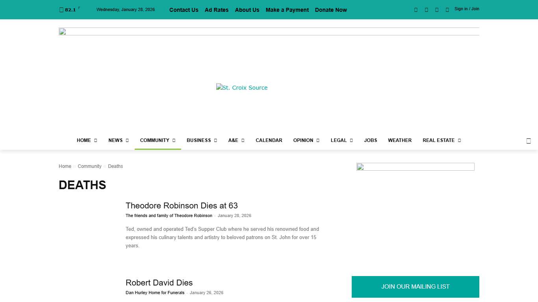Click the search icon in the navigation bar
Image resolution: width=538 pixels, height=302 pixels.
point(529,141)
